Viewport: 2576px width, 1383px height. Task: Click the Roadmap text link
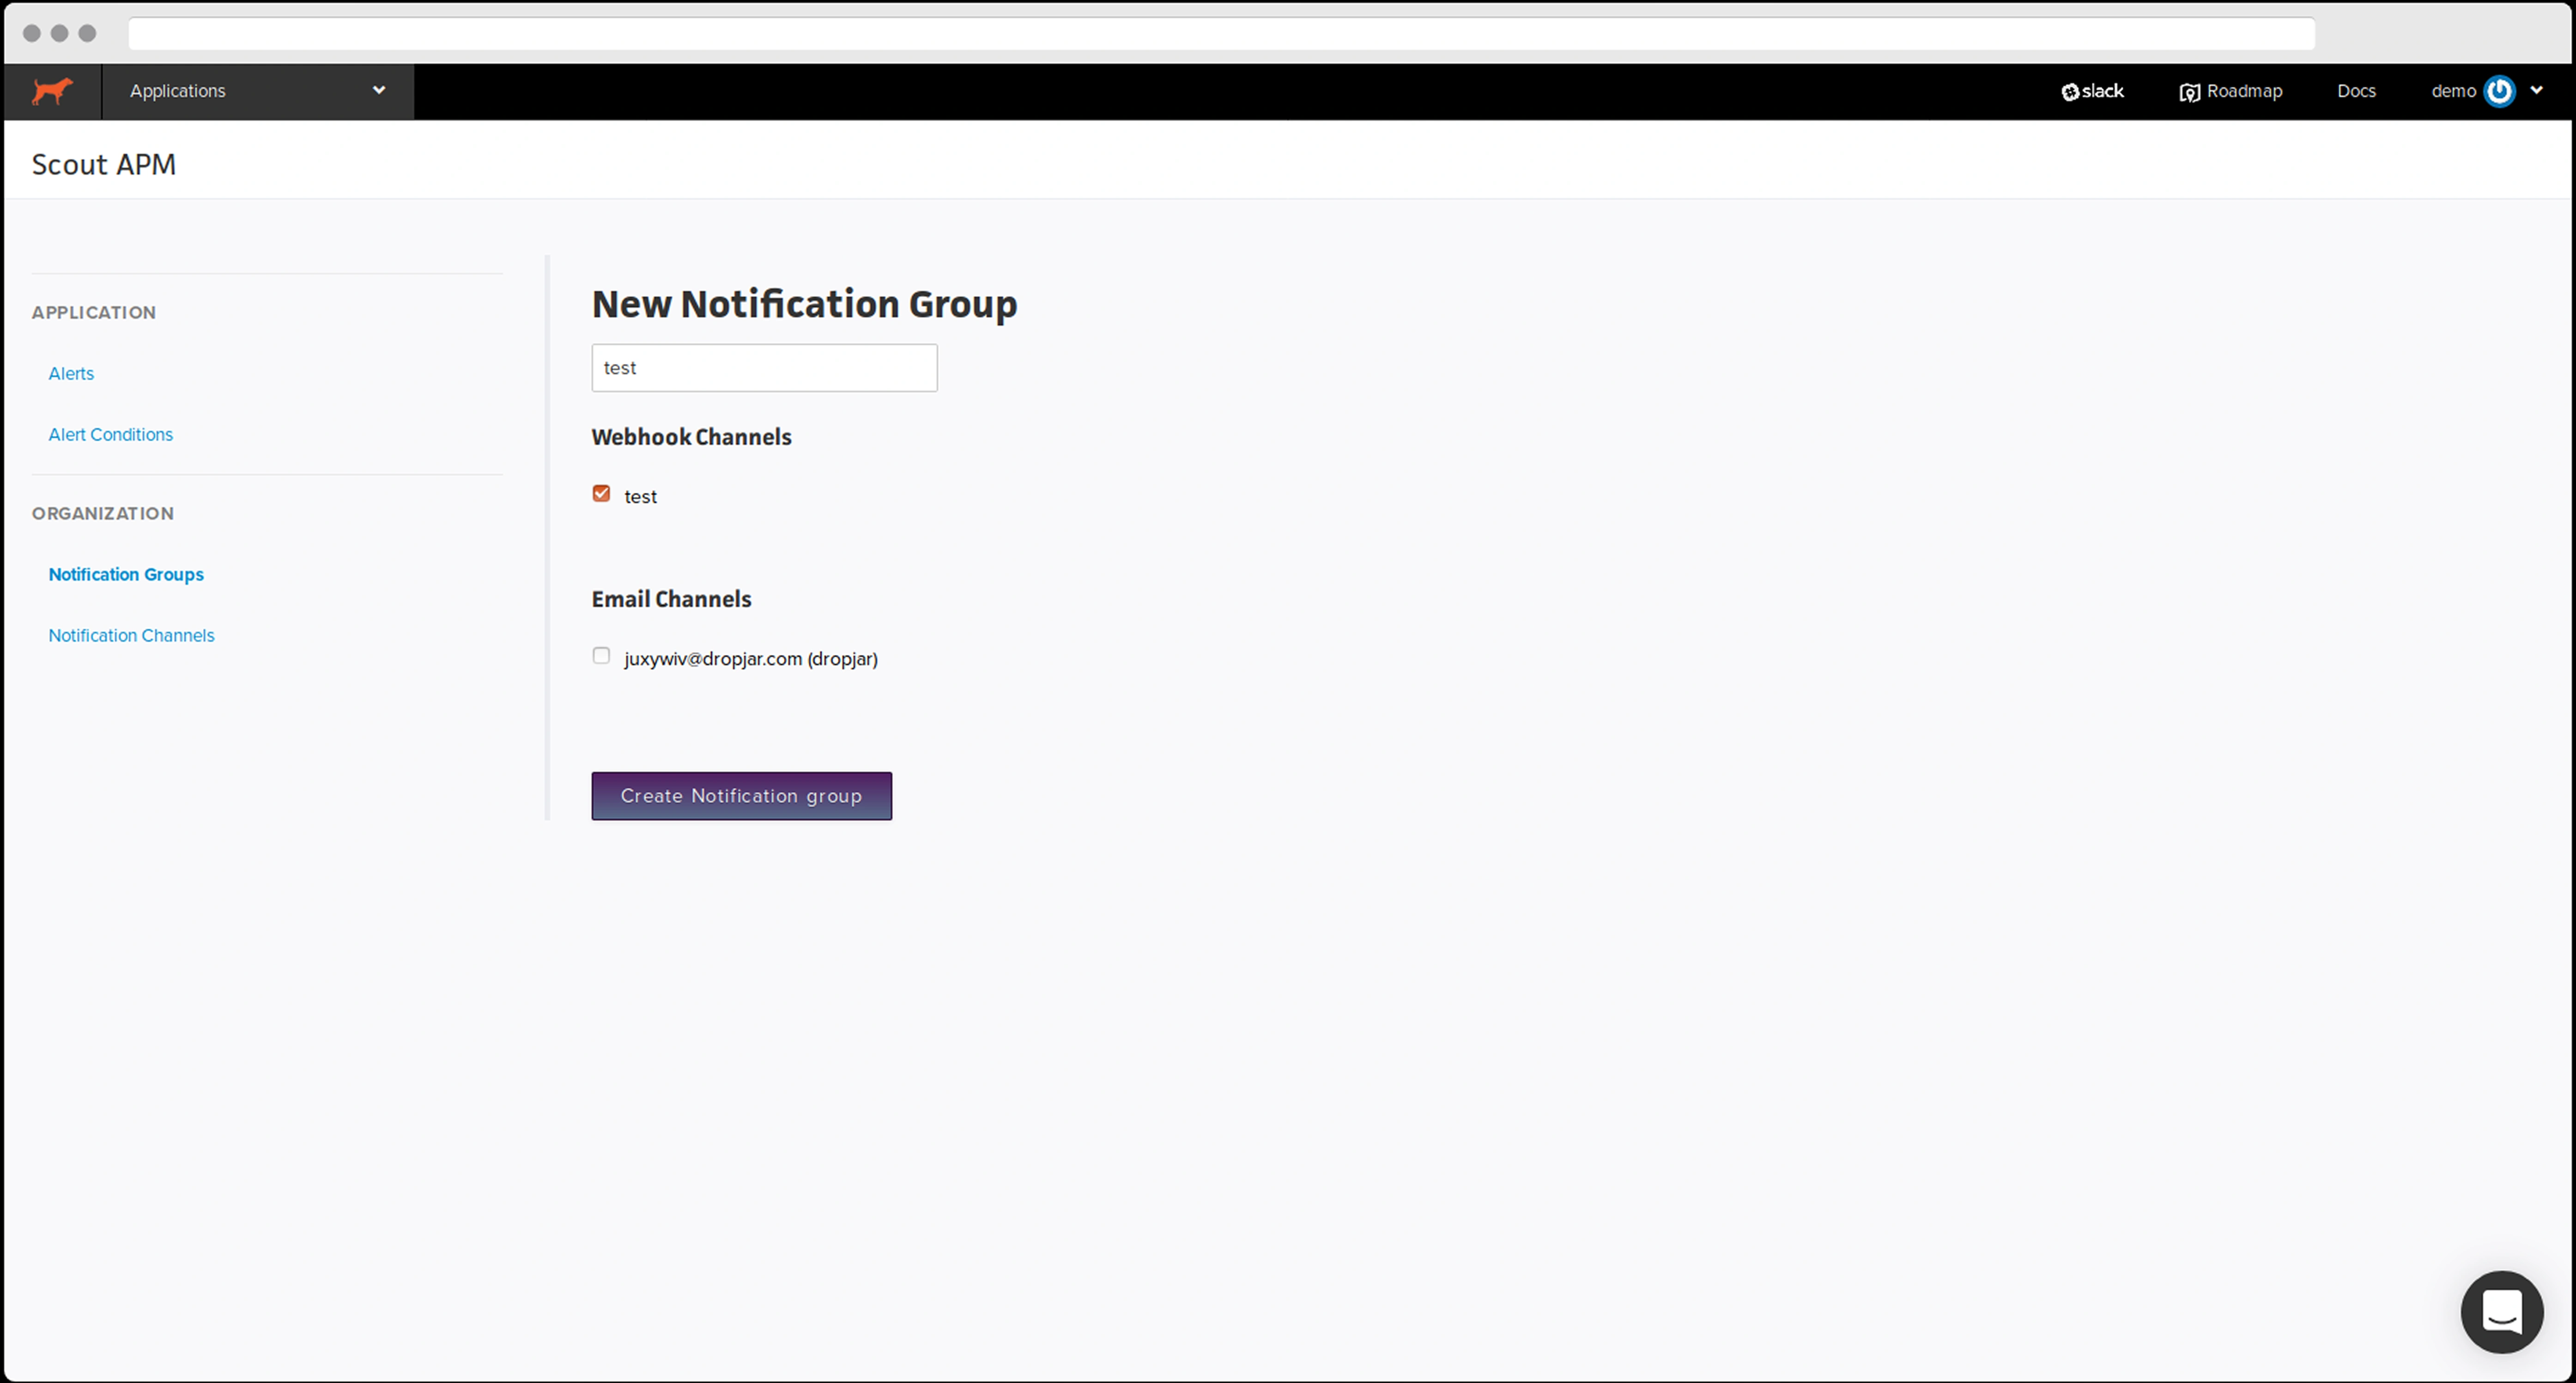(x=2244, y=91)
